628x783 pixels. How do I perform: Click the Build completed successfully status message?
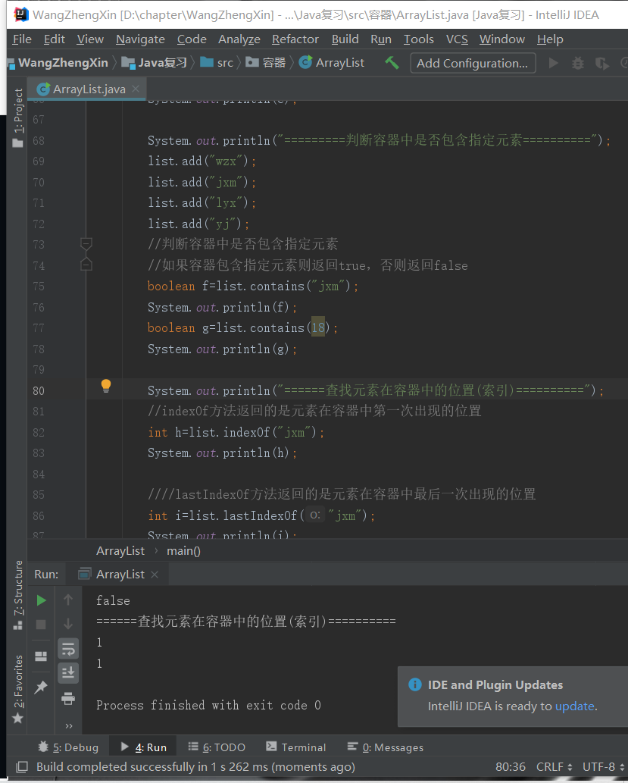[195, 767]
